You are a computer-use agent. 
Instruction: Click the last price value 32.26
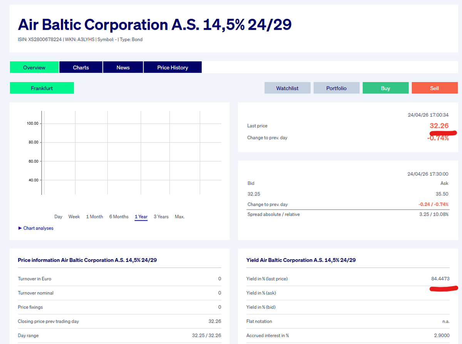439,126
